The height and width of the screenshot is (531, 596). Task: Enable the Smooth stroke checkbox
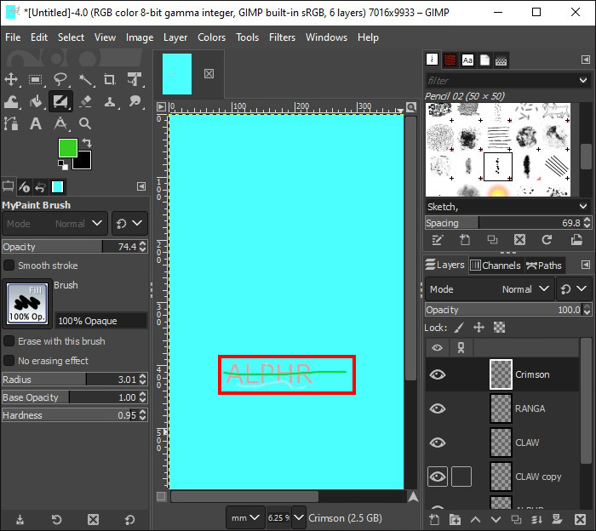tap(9, 265)
